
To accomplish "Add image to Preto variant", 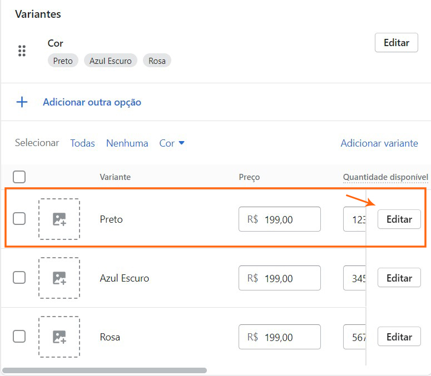I will point(59,219).
